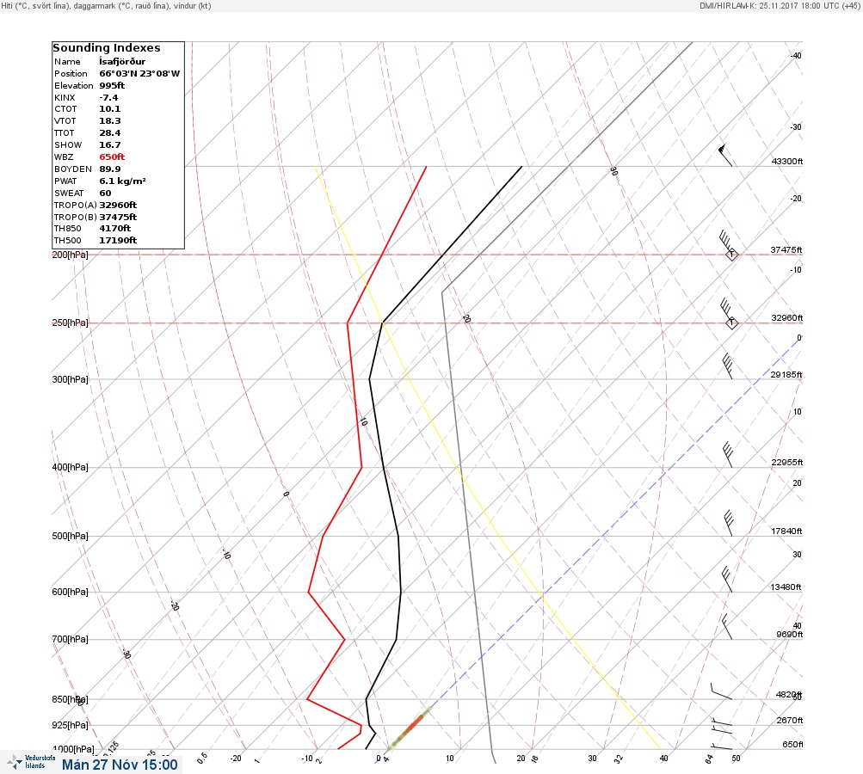Select the wind barb at 400 hPa
This screenshot has height=774, width=863.
tap(727, 454)
